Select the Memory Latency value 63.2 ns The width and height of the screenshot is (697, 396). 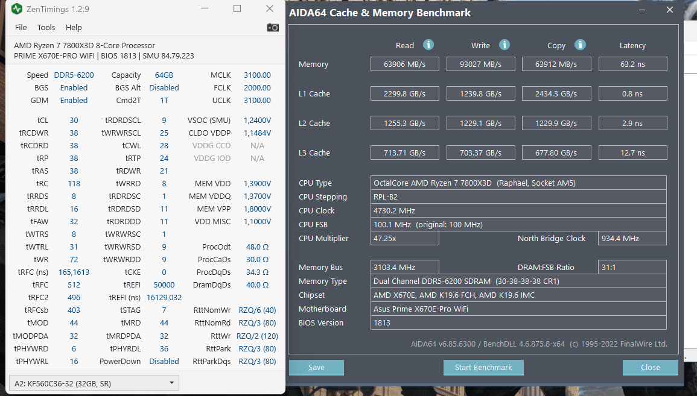click(x=632, y=64)
